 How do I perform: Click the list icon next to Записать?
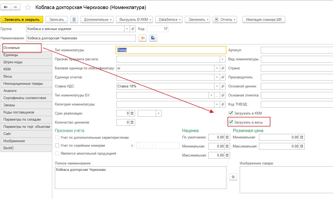pyautogui.click(x=74, y=19)
